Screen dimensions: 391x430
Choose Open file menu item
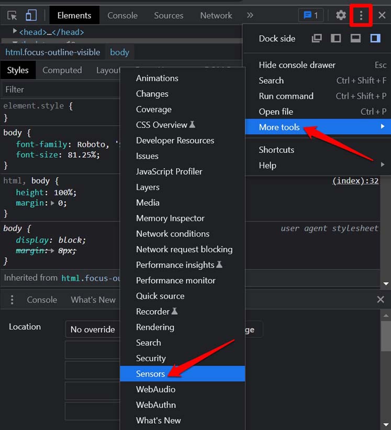click(x=318, y=112)
